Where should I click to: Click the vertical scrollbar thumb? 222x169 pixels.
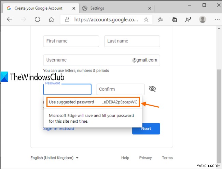coord(219,116)
